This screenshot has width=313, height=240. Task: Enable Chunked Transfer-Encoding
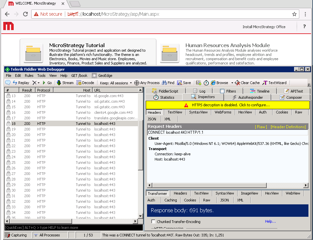(x=153, y=221)
